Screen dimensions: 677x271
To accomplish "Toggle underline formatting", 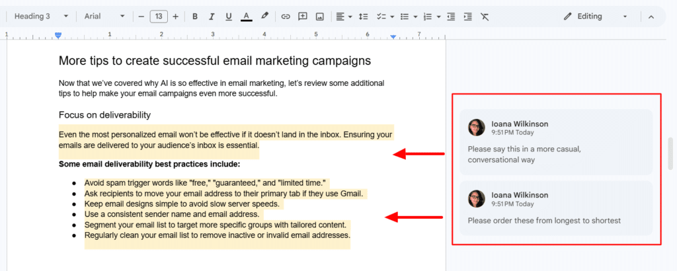I will [x=229, y=17].
